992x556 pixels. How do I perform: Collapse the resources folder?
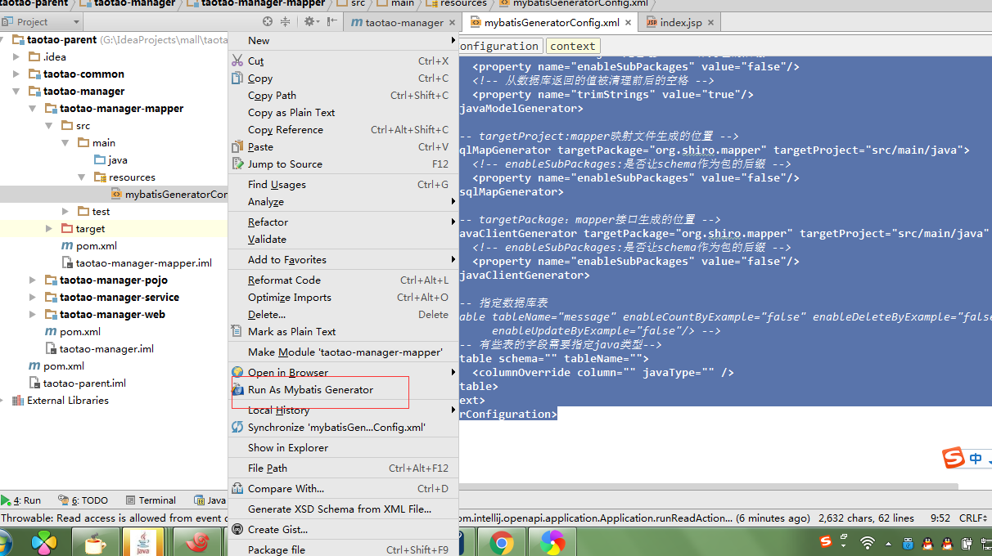tap(82, 177)
